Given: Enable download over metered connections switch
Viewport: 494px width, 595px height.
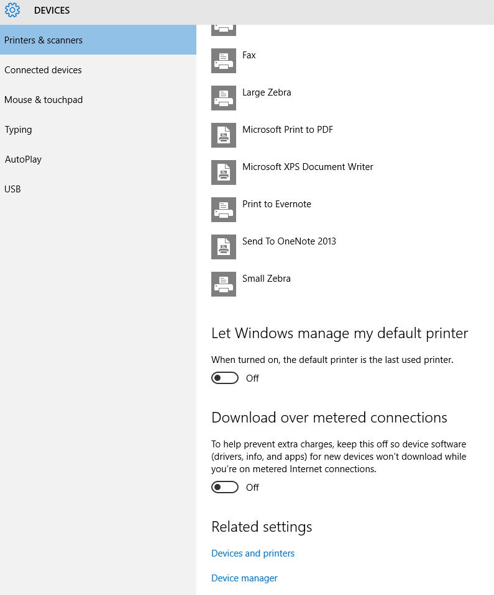Looking at the screenshot, I should (225, 487).
